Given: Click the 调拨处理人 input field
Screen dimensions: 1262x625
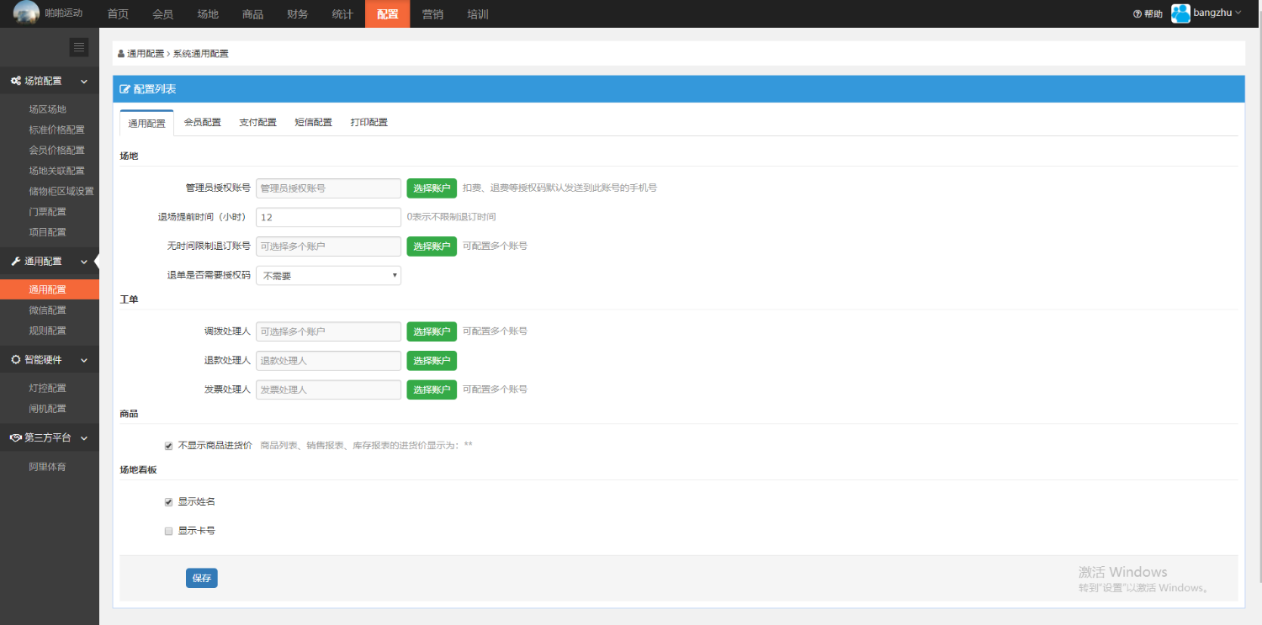Looking at the screenshot, I should 328,331.
